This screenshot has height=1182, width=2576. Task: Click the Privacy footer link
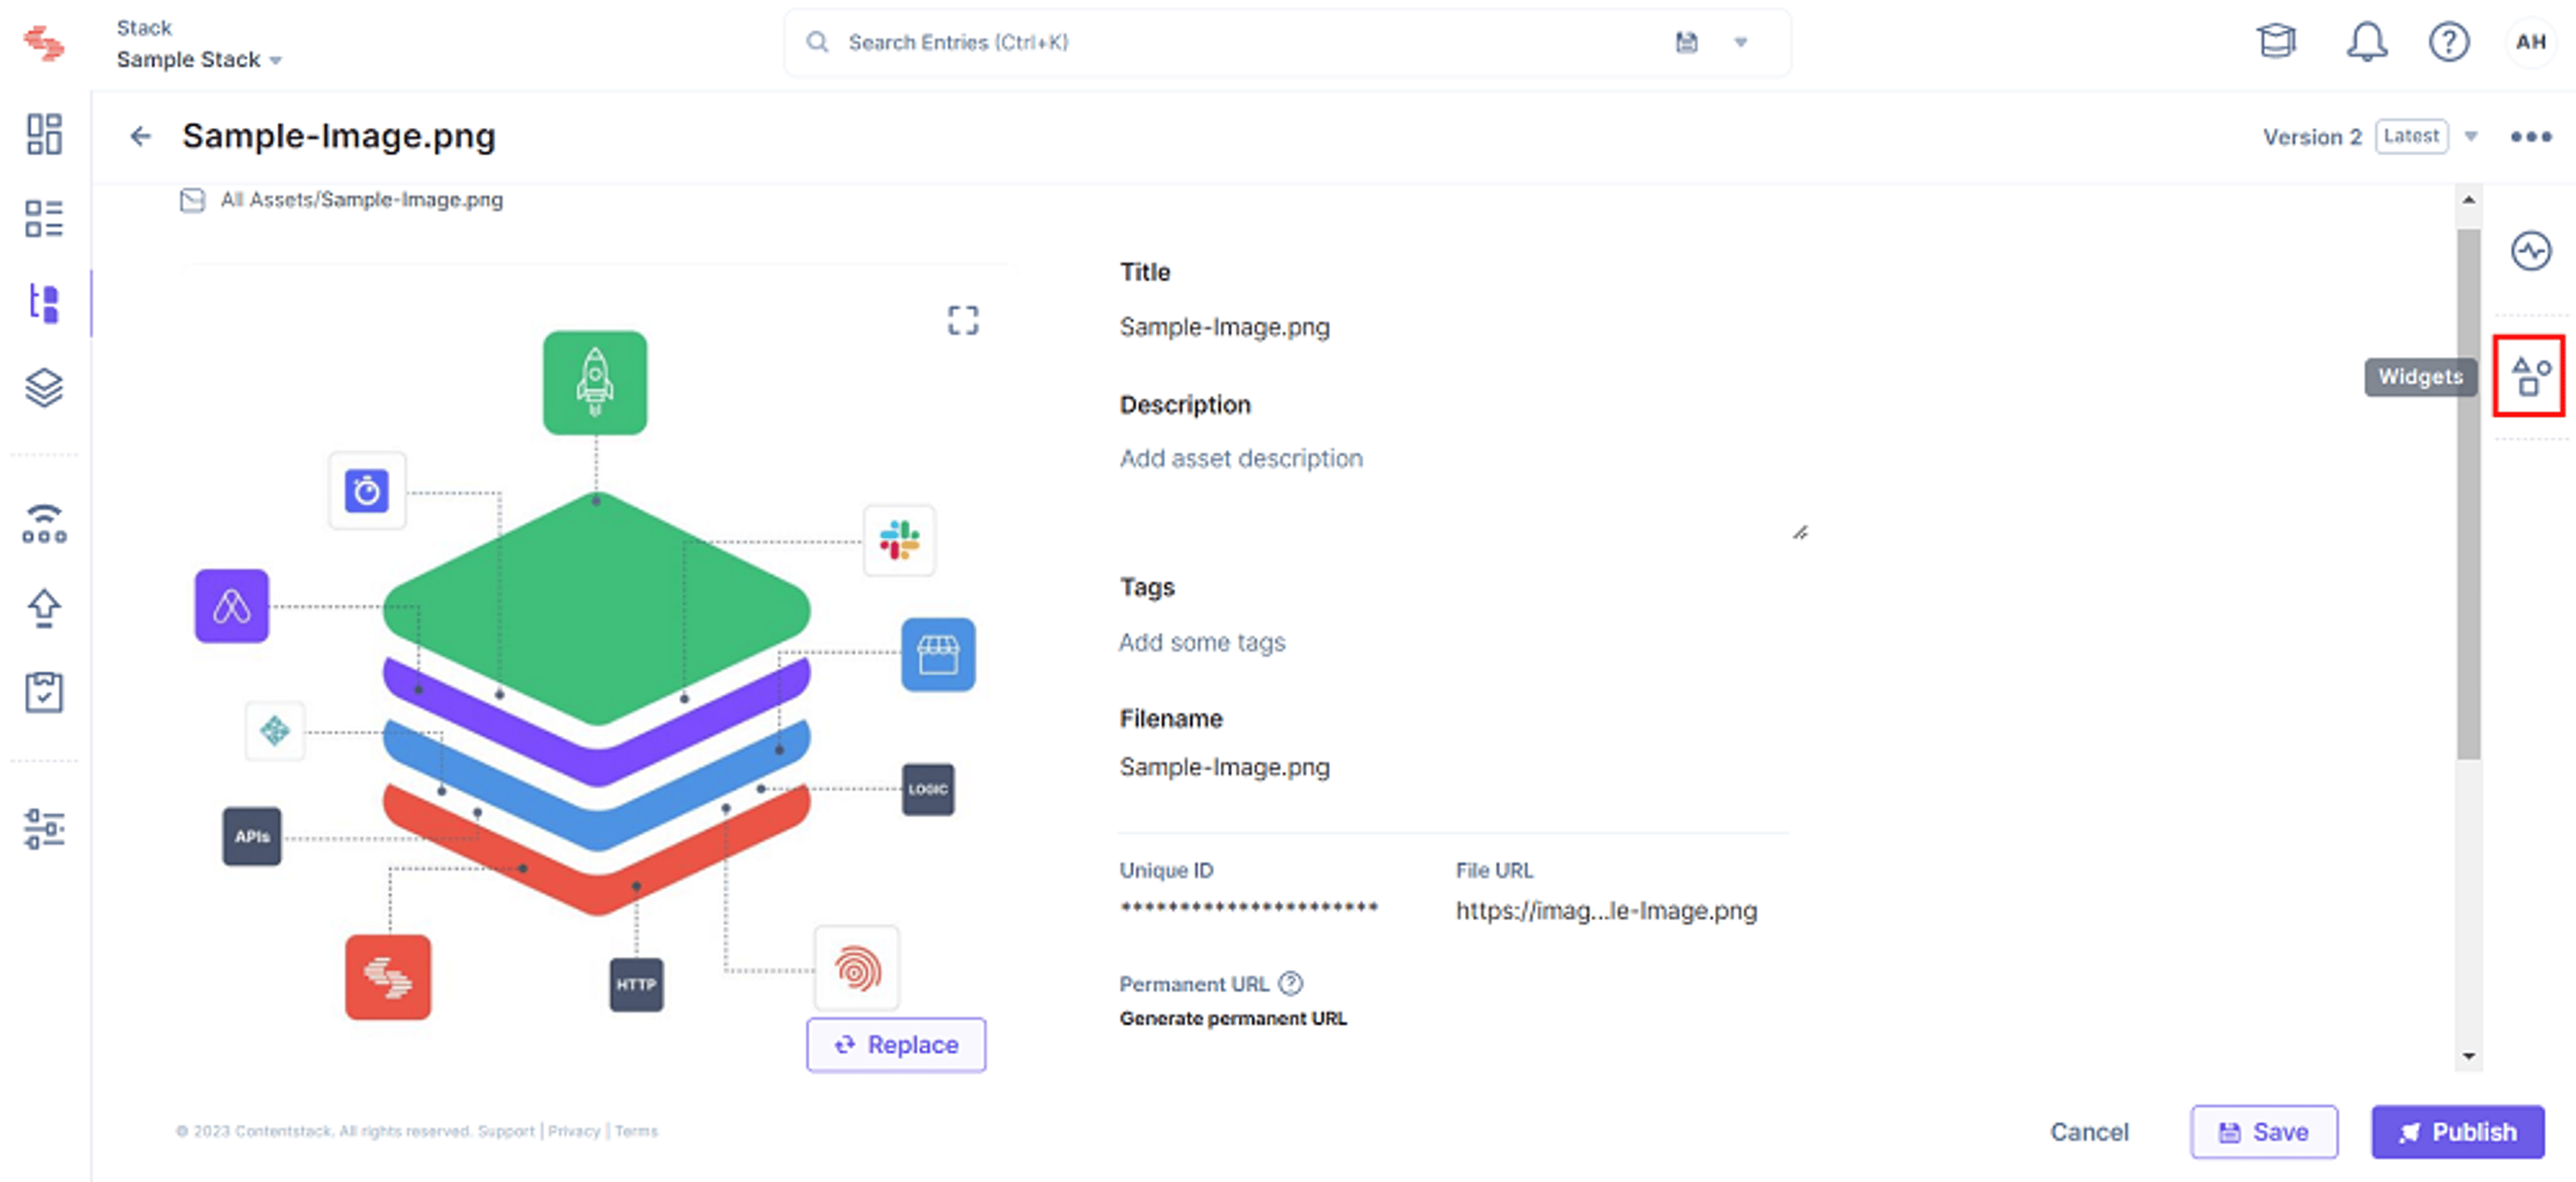click(x=573, y=1131)
